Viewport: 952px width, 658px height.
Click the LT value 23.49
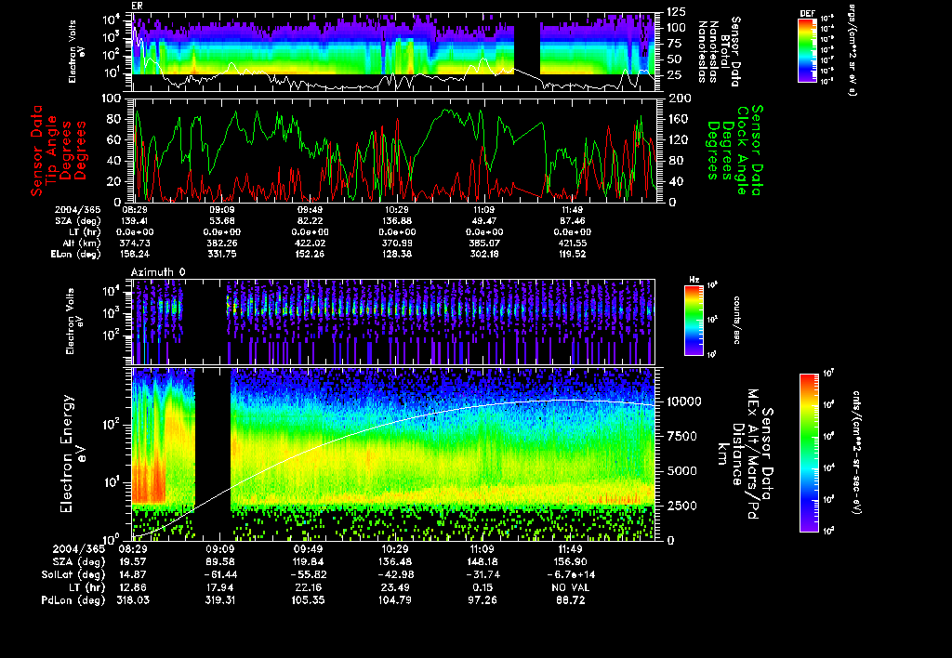395,587
